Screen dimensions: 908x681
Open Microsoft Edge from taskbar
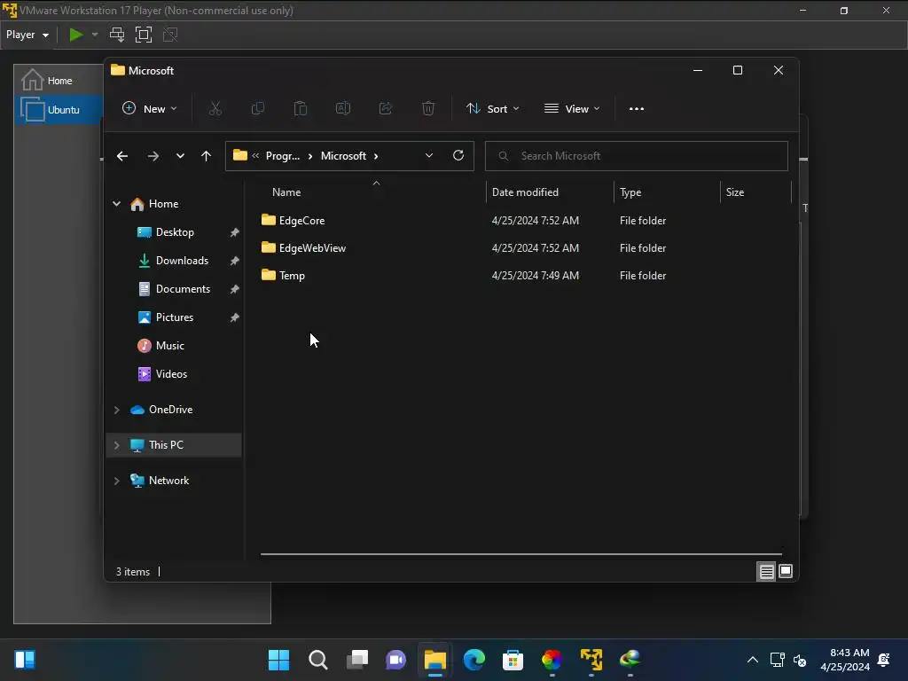pyautogui.click(x=474, y=660)
